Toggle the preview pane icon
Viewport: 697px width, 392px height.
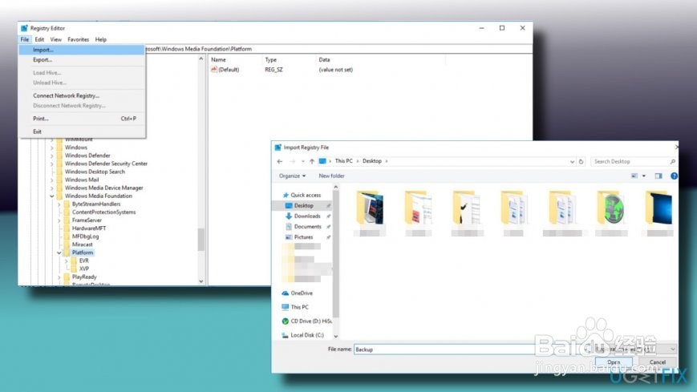tap(659, 176)
